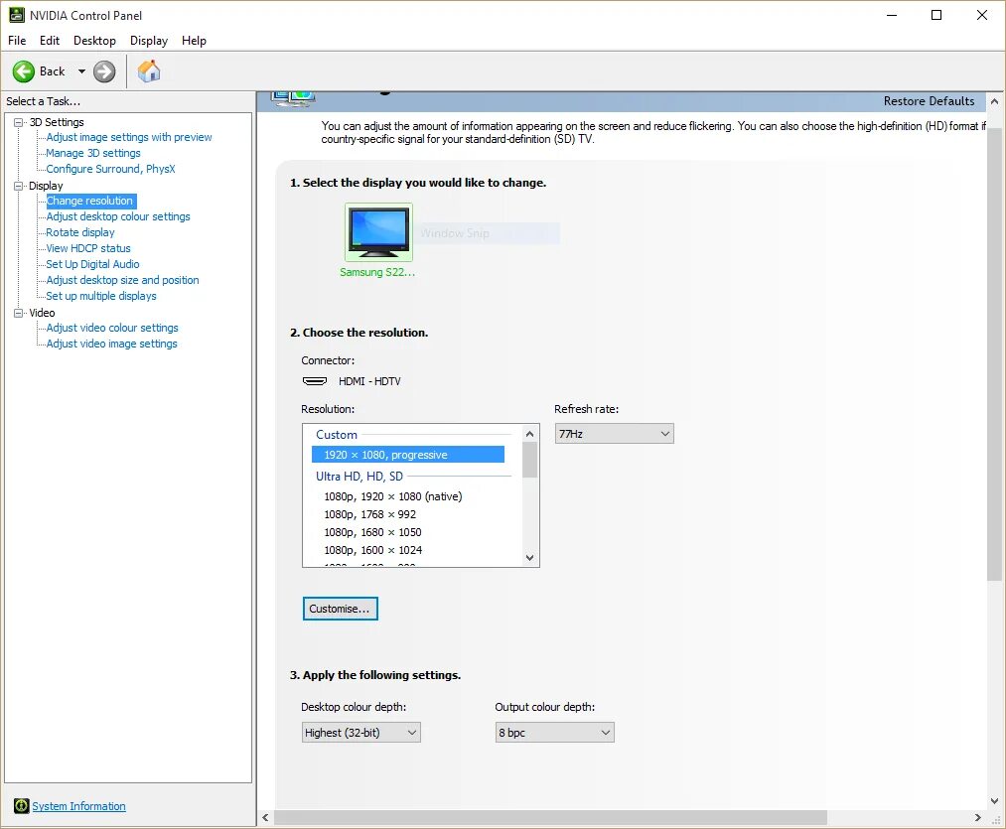Open Output colour depth 8 bpc dropdown

(554, 732)
